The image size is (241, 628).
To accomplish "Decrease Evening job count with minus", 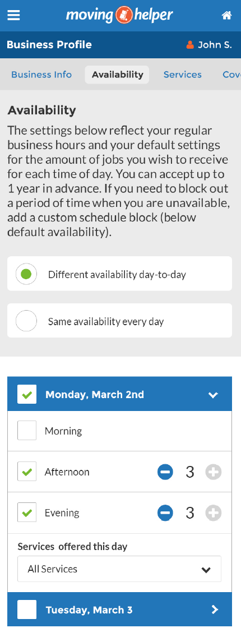I will [x=165, y=513].
